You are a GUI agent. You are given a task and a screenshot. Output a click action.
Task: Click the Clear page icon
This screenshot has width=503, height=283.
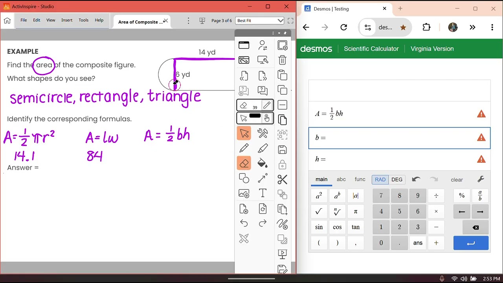click(244, 209)
